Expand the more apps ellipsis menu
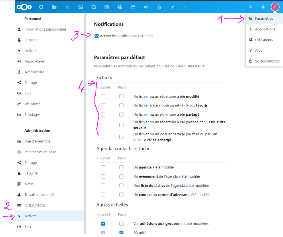283x237 pixels. click(x=186, y=7)
